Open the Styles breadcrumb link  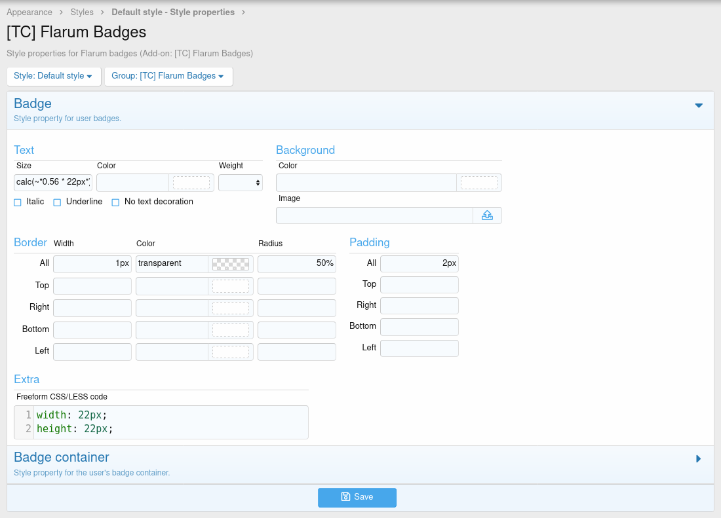[x=82, y=12]
